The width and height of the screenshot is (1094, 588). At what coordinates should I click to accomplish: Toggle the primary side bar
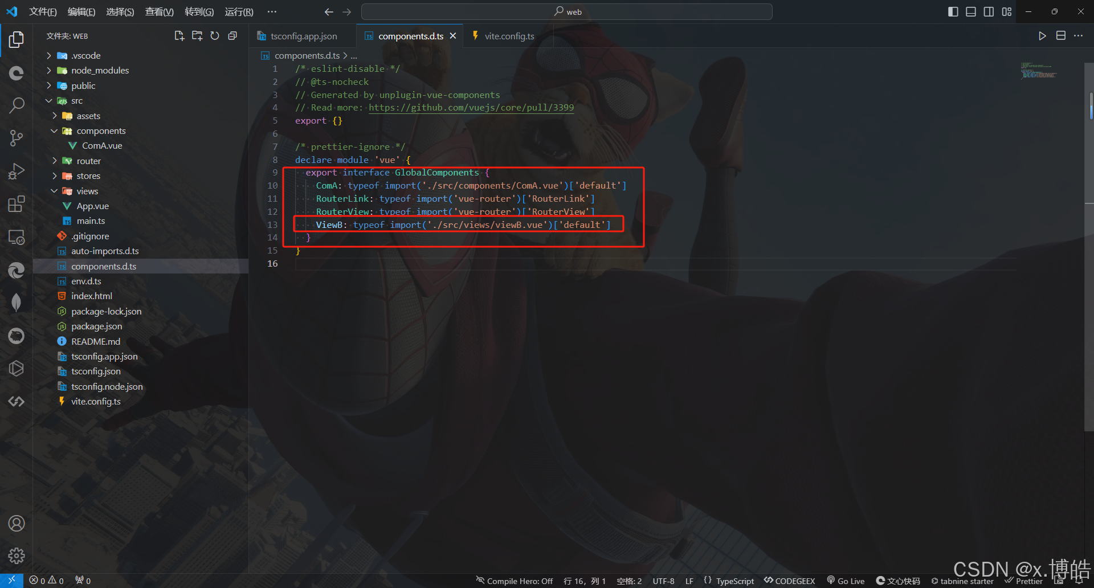953,12
